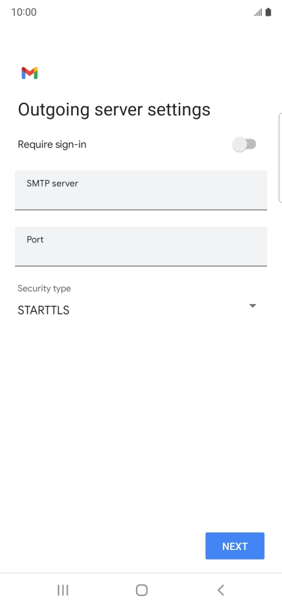The height and width of the screenshot is (608, 282).
Task: Click the NEXT button
Action: click(x=235, y=546)
